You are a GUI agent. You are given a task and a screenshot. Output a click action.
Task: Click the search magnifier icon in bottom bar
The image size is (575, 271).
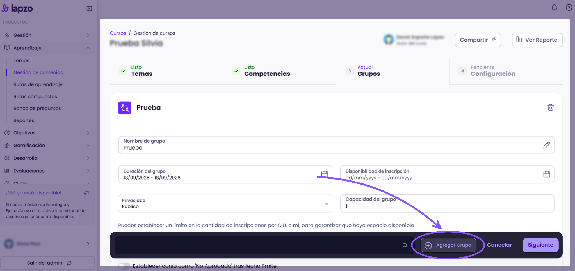coord(405,245)
